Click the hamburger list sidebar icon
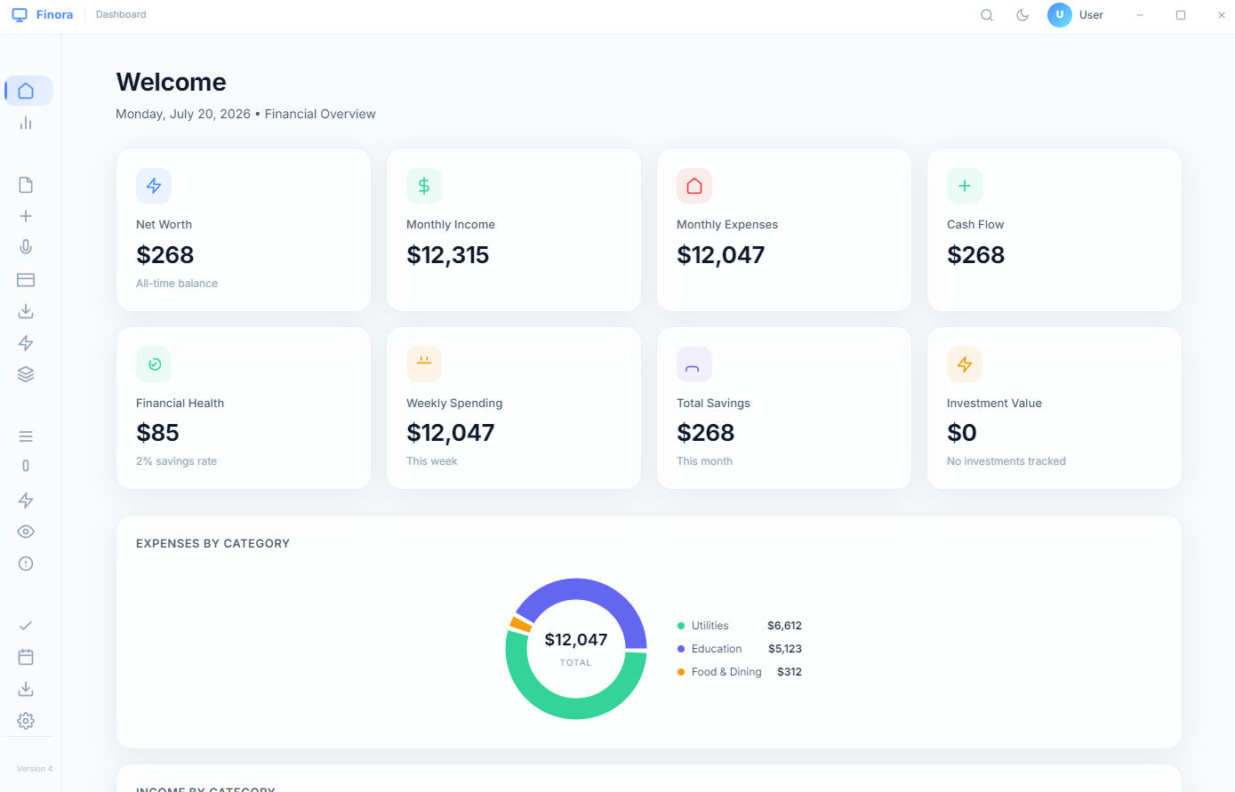 pos(26,436)
